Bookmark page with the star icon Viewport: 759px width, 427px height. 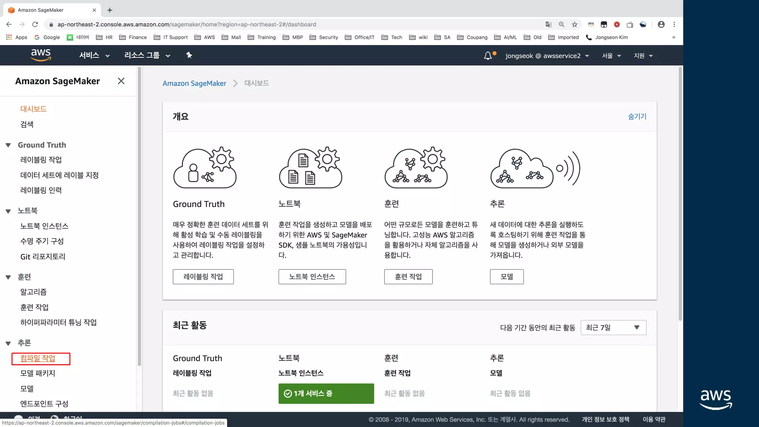coord(574,24)
